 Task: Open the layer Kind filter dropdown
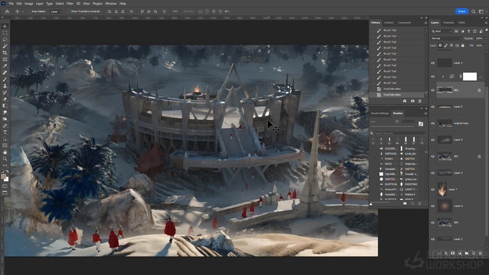click(x=442, y=31)
